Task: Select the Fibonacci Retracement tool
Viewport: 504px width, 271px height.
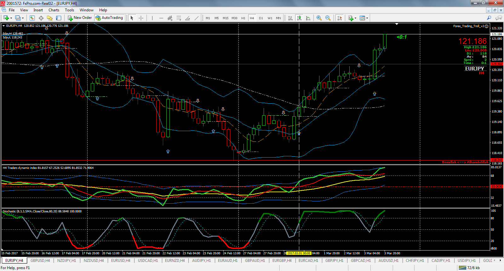Action: click(179, 18)
